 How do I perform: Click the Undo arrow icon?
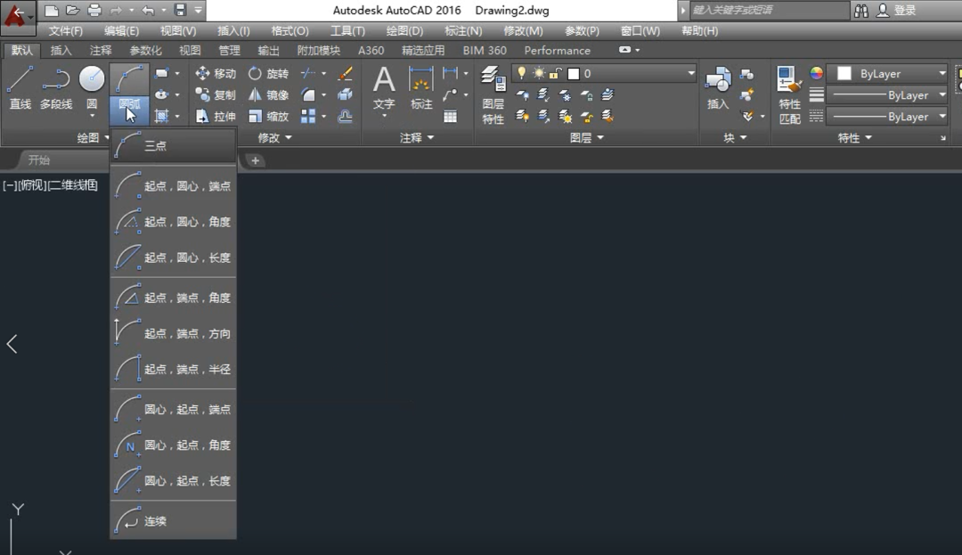point(147,11)
